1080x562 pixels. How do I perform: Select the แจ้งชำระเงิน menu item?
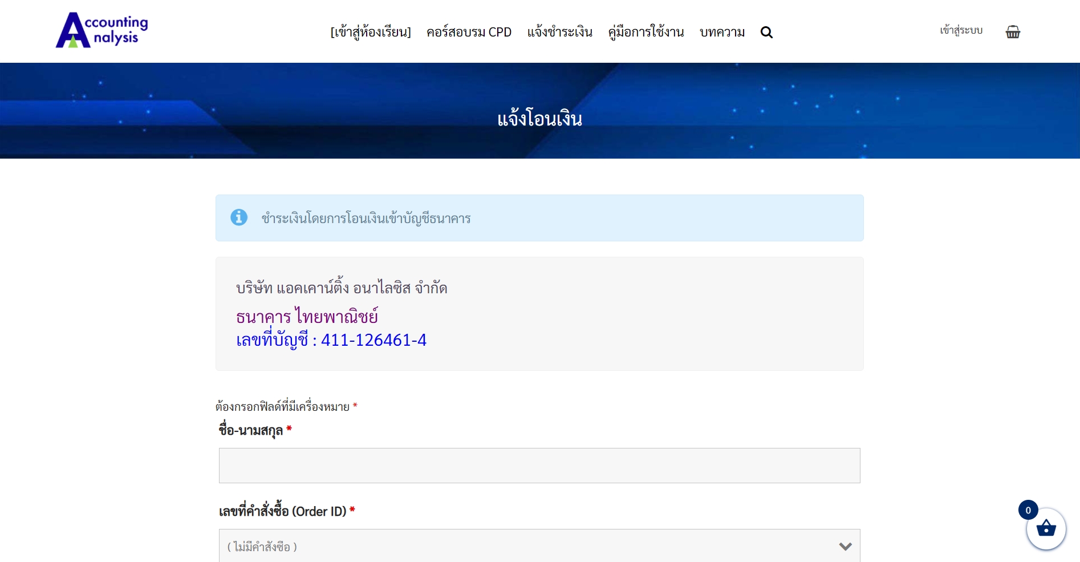pos(559,33)
